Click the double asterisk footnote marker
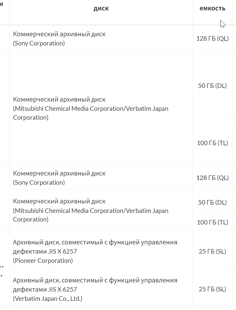This screenshot has height=310, width=236. (x=2, y=267)
